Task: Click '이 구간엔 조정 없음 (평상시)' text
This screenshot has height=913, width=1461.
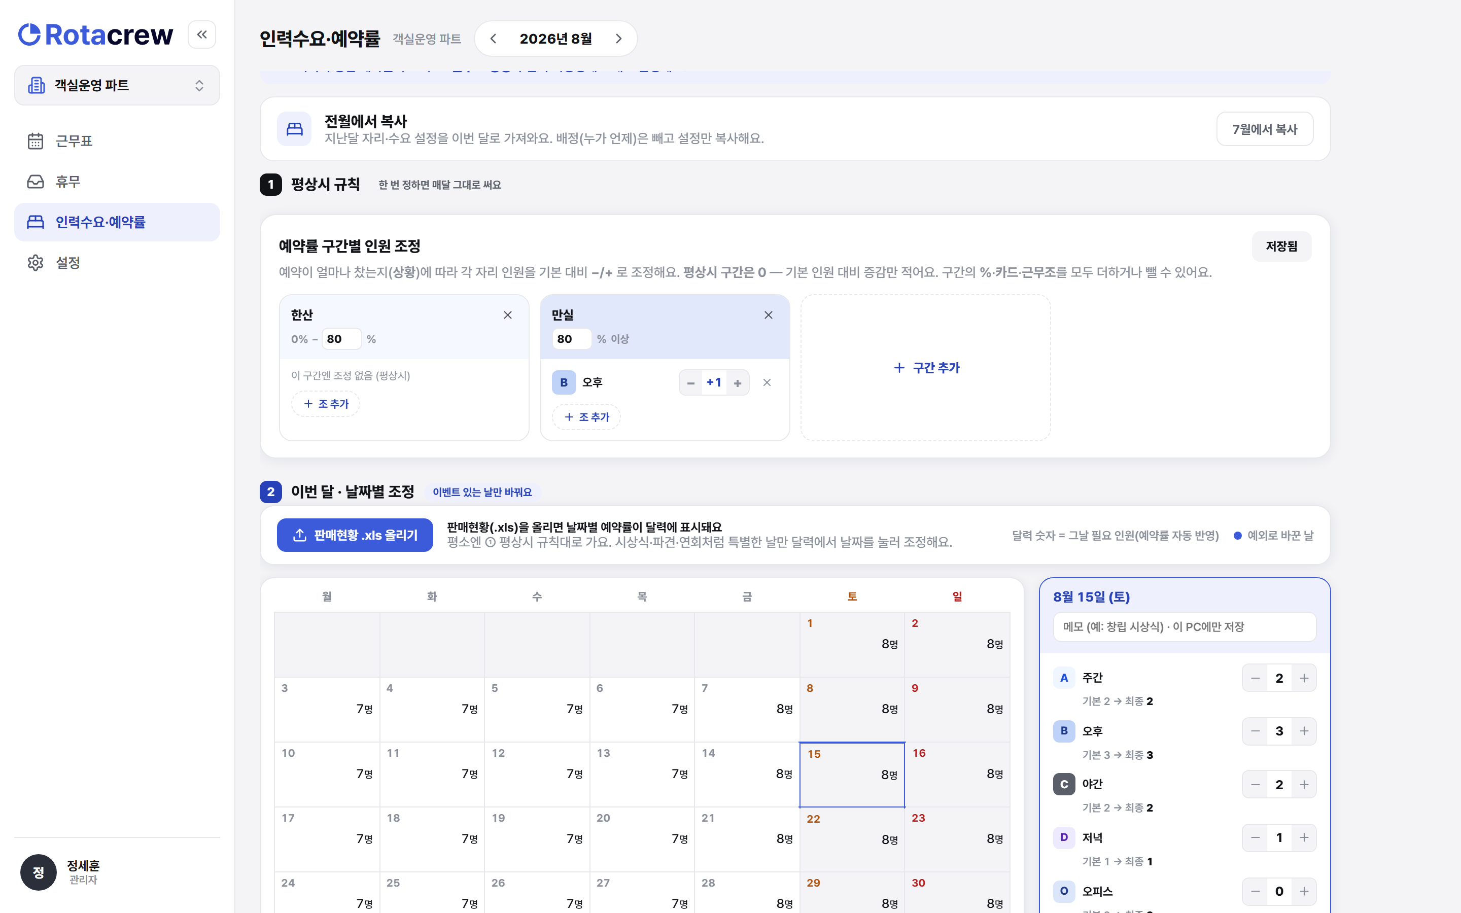Action: click(x=351, y=375)
